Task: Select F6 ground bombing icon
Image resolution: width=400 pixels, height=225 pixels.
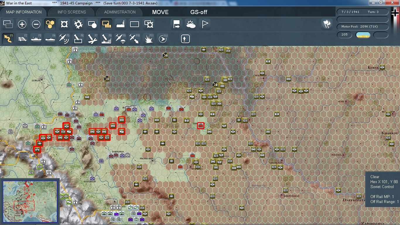Action: coord(78,39)
